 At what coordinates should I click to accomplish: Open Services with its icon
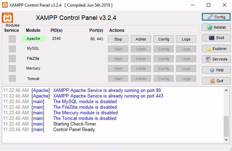click(x=216, y=59)
